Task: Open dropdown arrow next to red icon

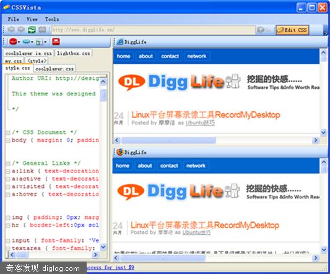Action: click(x=19, y=42)
